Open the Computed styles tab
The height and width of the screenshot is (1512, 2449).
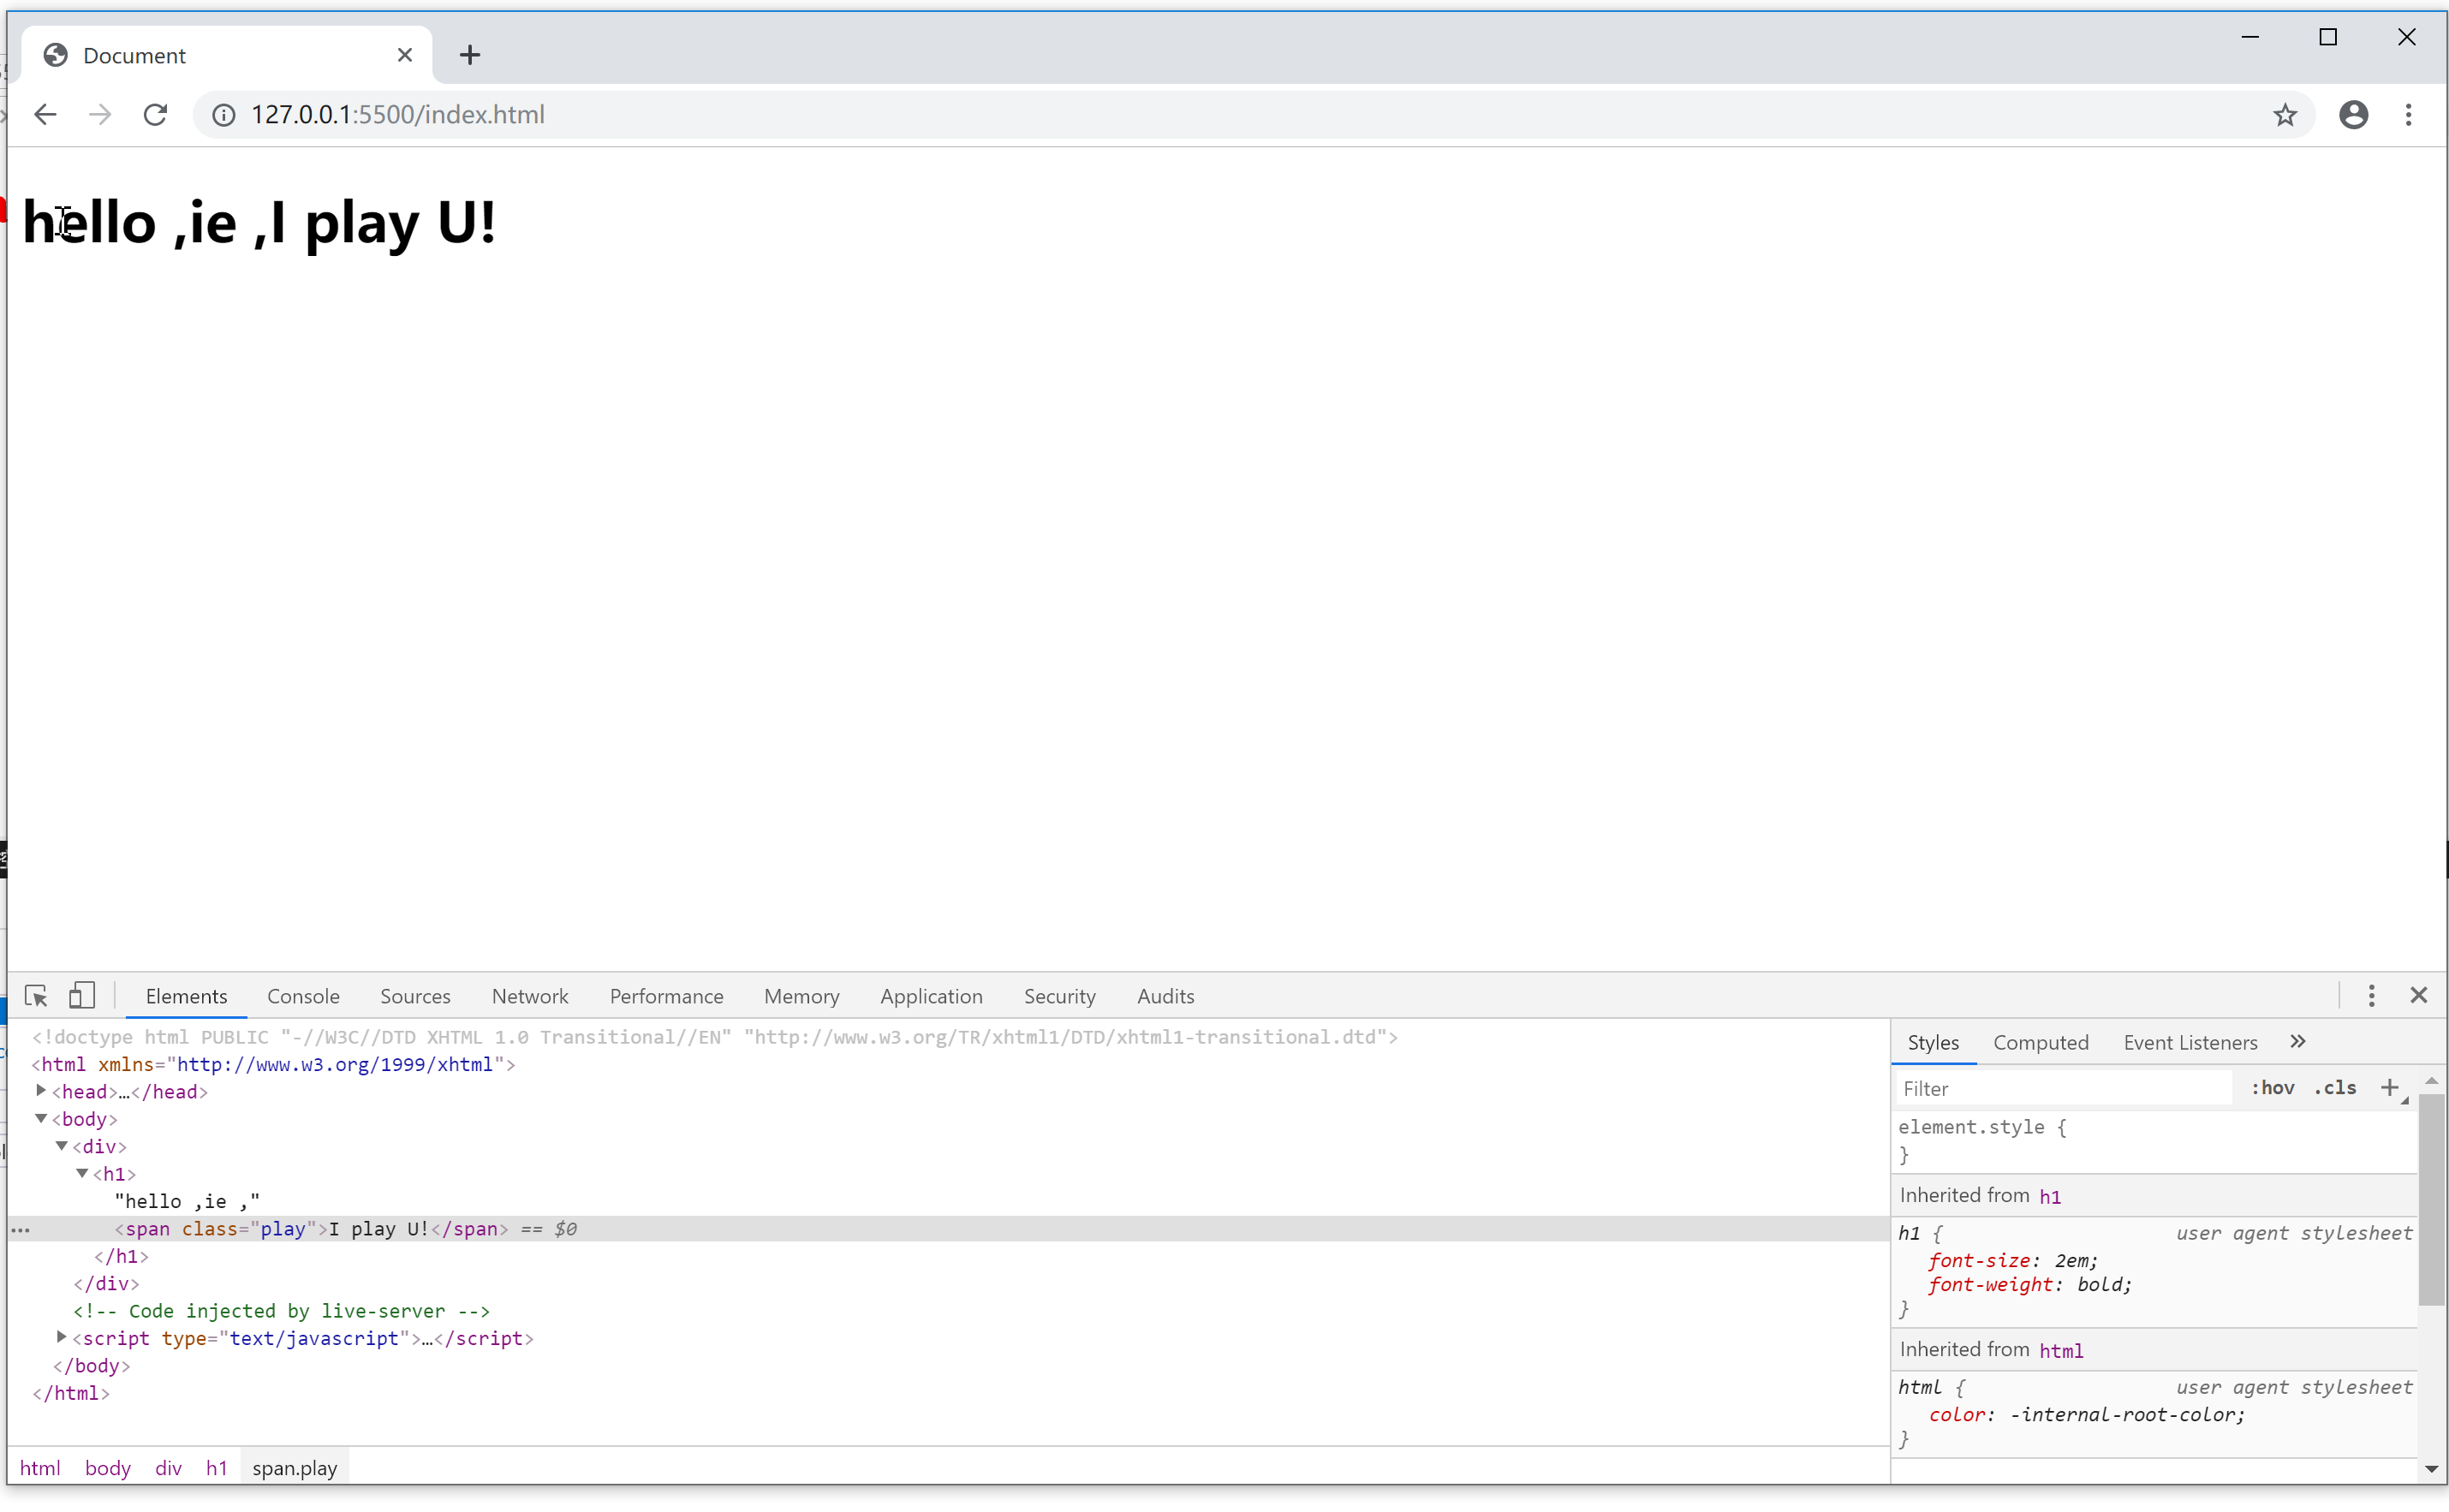click(2040, 1043)
